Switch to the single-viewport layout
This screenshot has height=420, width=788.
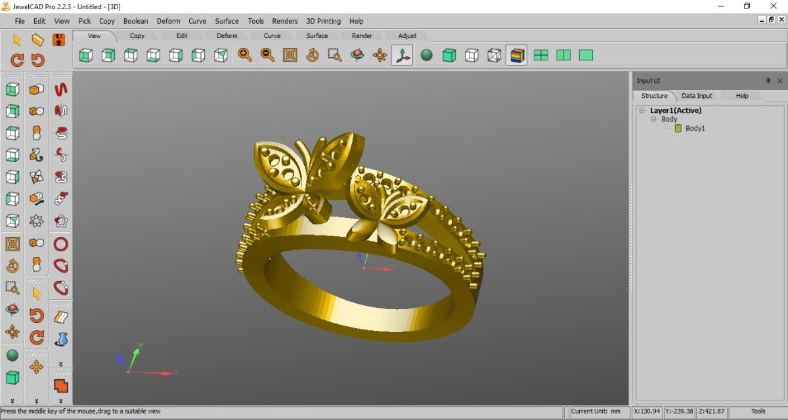coord(586,56)
